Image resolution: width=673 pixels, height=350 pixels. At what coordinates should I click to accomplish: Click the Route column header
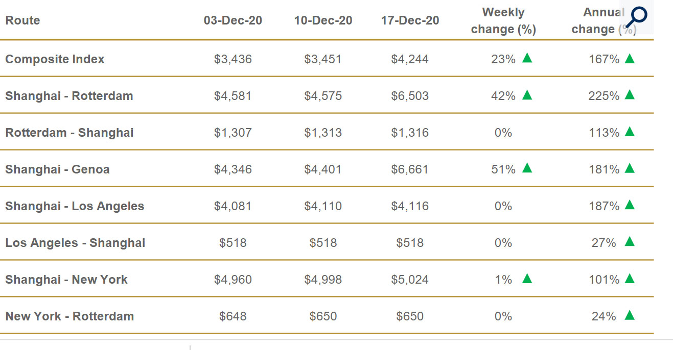(x=22, y=20)
